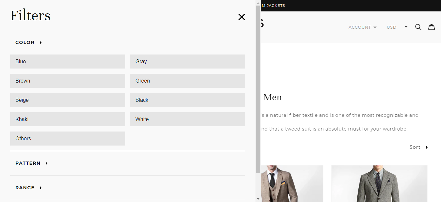Screen dimensions: 441x202
Task: Select the Others color filter
Action: 67,138
